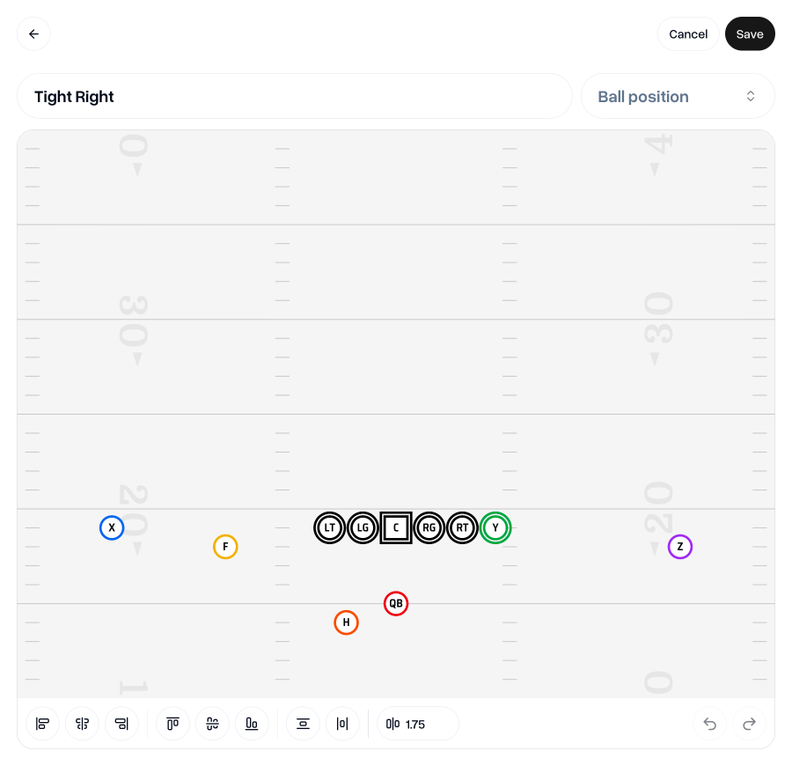Align selected players to left edge
The width and height of the screenshot is (792, 766).
click(42, 724)
